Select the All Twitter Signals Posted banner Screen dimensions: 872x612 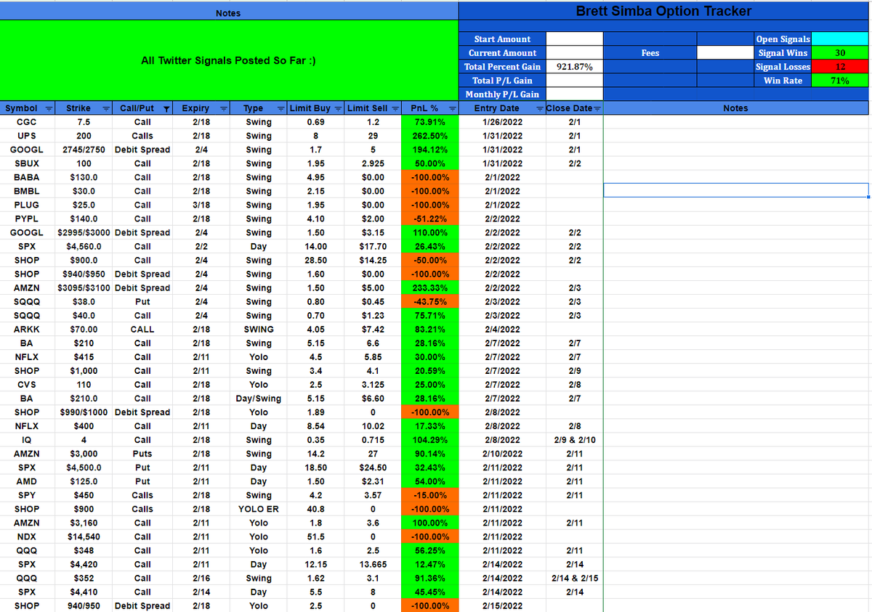[x=229, y=61]
